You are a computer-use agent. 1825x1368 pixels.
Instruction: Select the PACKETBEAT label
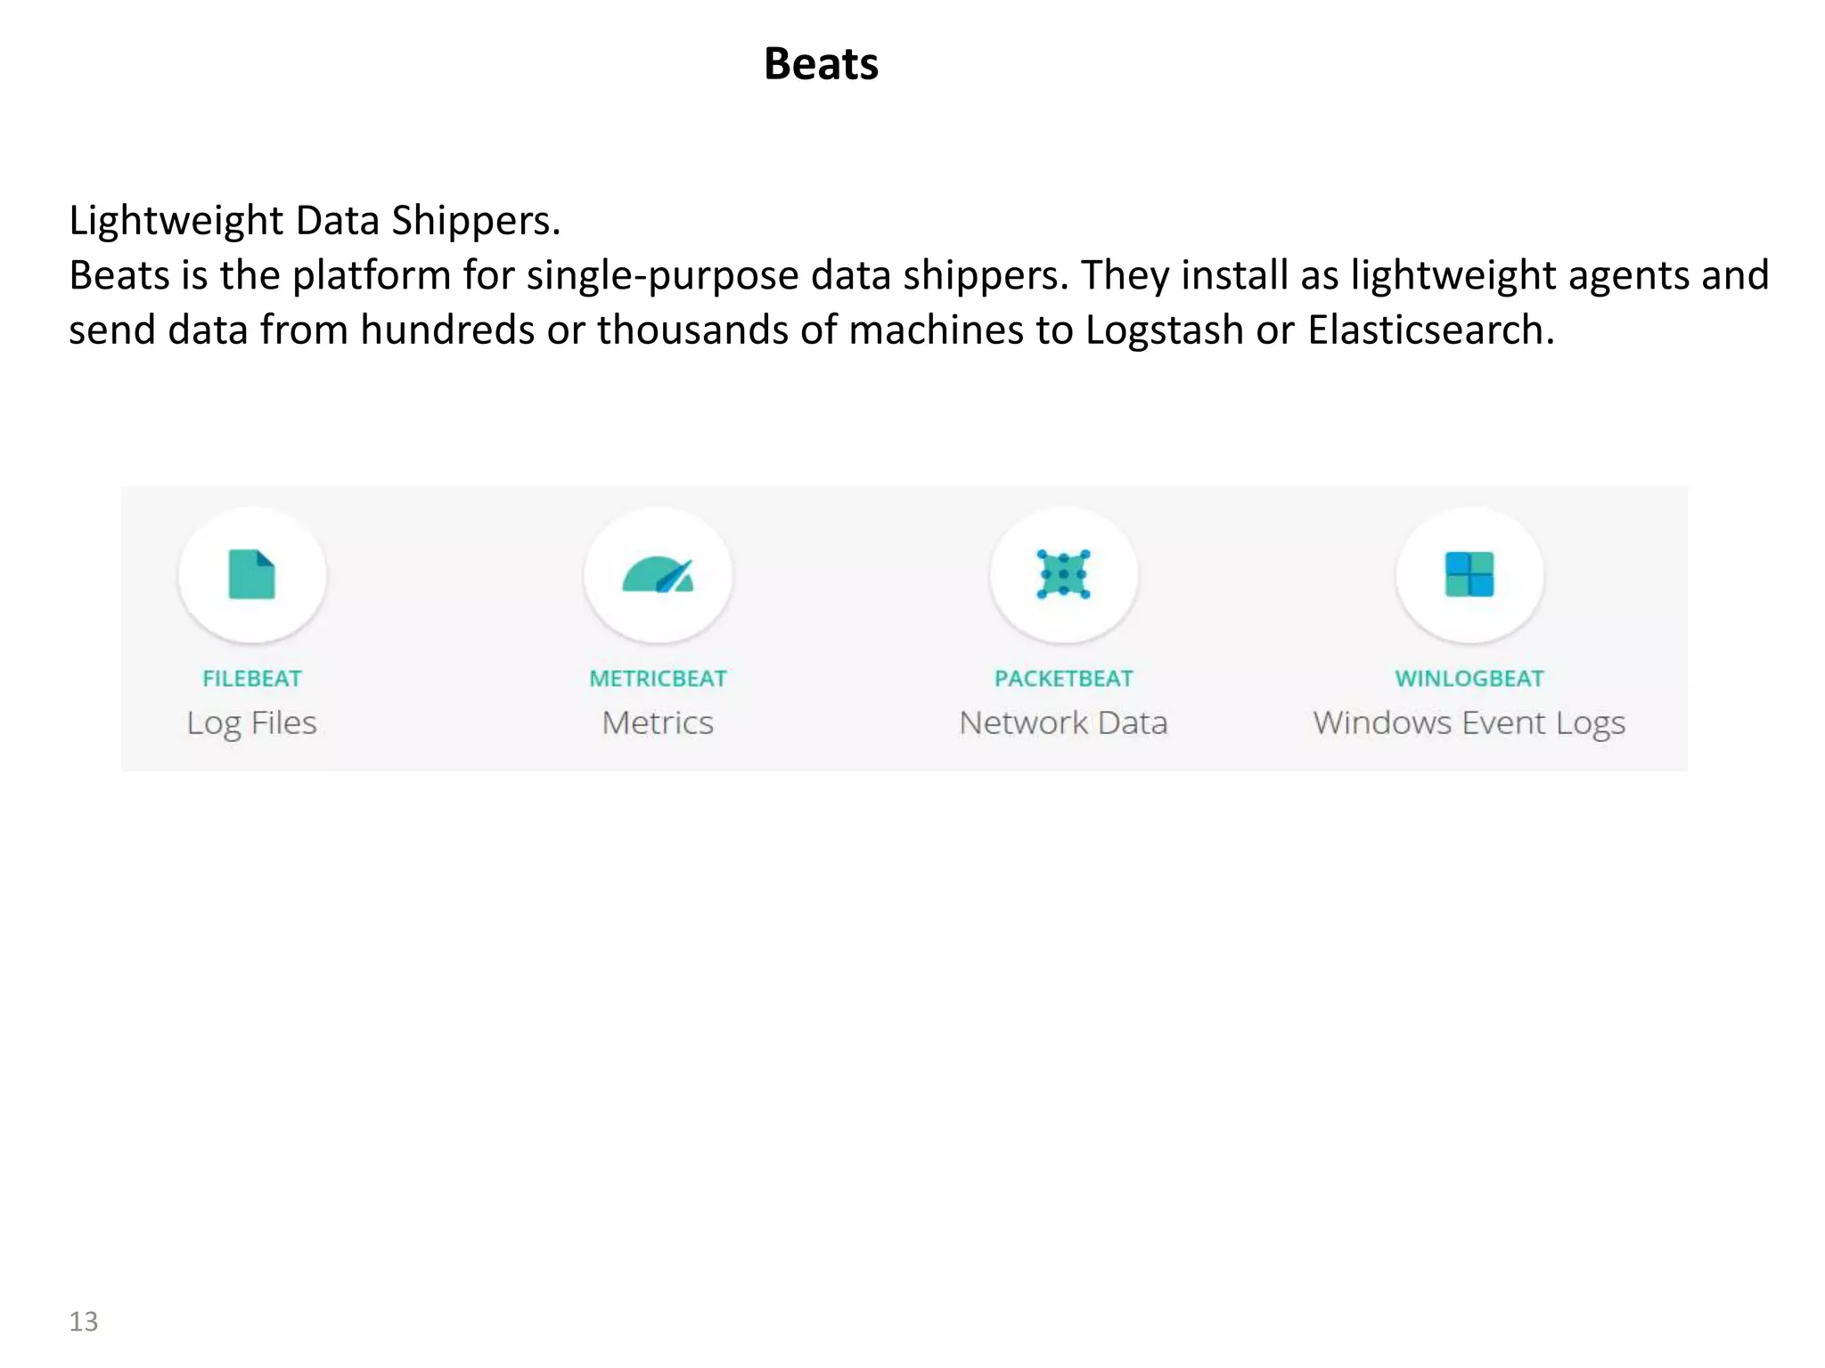click(x=1063, y=679)
